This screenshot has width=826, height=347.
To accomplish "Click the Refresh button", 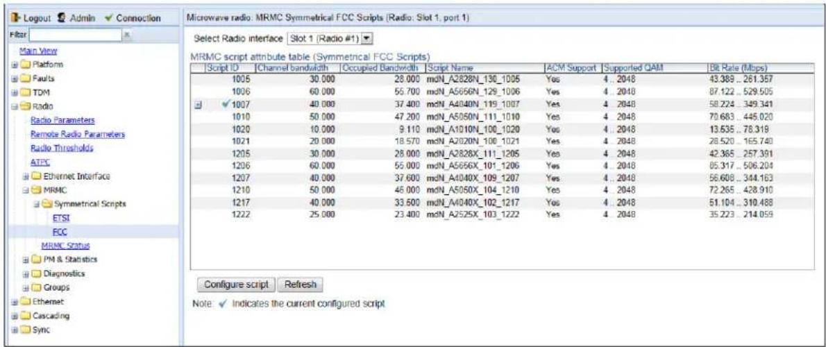I will pos(301,285).
